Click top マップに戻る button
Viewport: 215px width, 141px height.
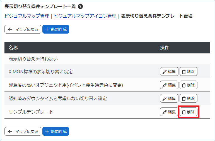[x=23, y=29]
